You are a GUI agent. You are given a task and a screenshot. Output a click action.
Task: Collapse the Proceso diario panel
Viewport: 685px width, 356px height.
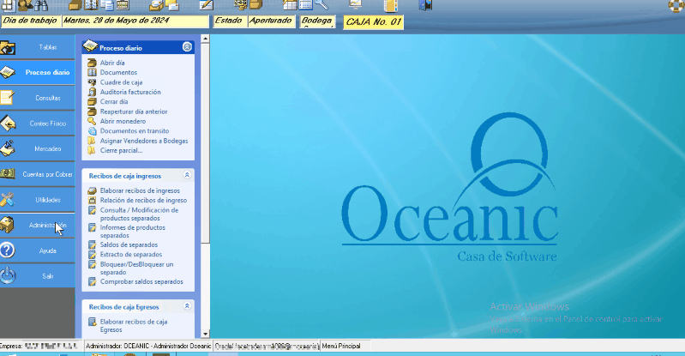click(187, 48)
